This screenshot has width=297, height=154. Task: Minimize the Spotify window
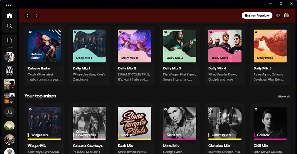coord(271,4)
